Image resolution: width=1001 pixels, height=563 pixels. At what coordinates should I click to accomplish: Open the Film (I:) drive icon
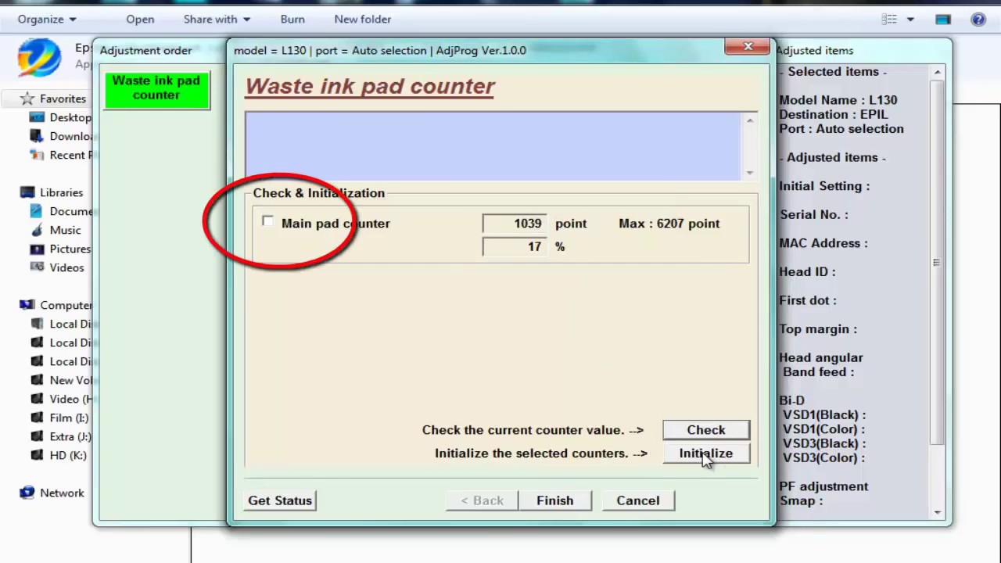[37, 418]
